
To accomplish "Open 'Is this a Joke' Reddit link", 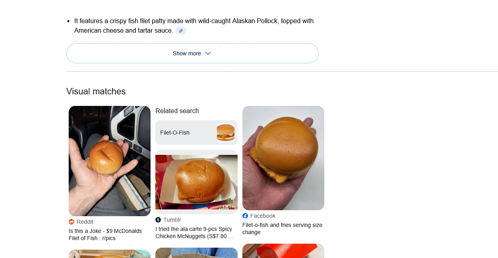I will [105, 235].
